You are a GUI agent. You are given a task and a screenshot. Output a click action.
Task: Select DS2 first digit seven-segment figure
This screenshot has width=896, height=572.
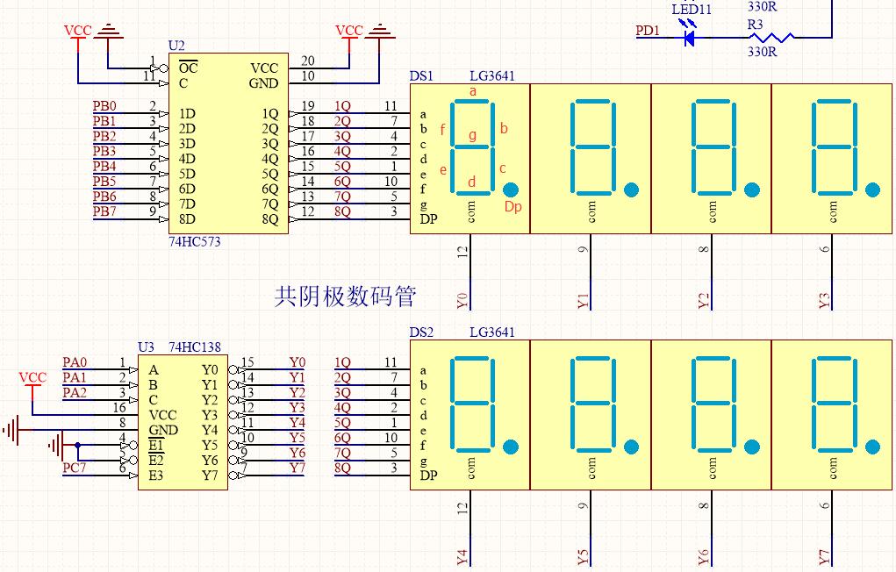(x=472, y=404)
